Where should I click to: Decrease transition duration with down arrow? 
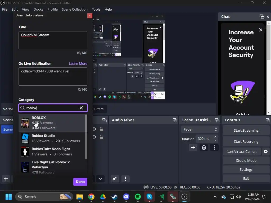(215, 141)
